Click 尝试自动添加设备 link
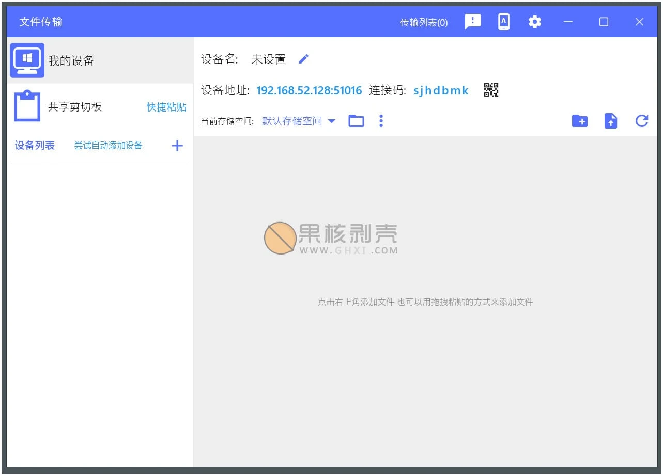This screenshot has width=663, height=476. point(108,146)
